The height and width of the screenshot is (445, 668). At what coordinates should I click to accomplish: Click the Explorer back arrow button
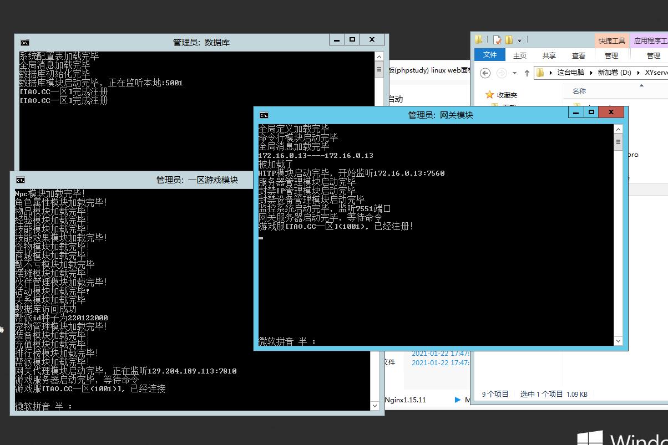pos(485,73)
